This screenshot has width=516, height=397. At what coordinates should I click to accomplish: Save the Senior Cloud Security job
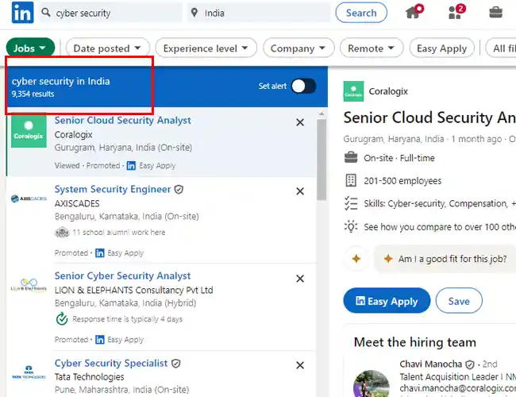459,301
